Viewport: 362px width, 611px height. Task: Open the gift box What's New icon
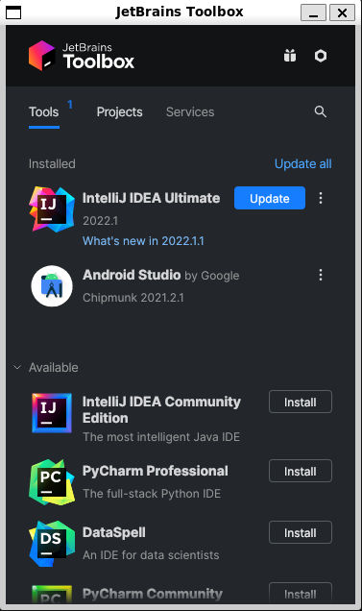[290, 56]
